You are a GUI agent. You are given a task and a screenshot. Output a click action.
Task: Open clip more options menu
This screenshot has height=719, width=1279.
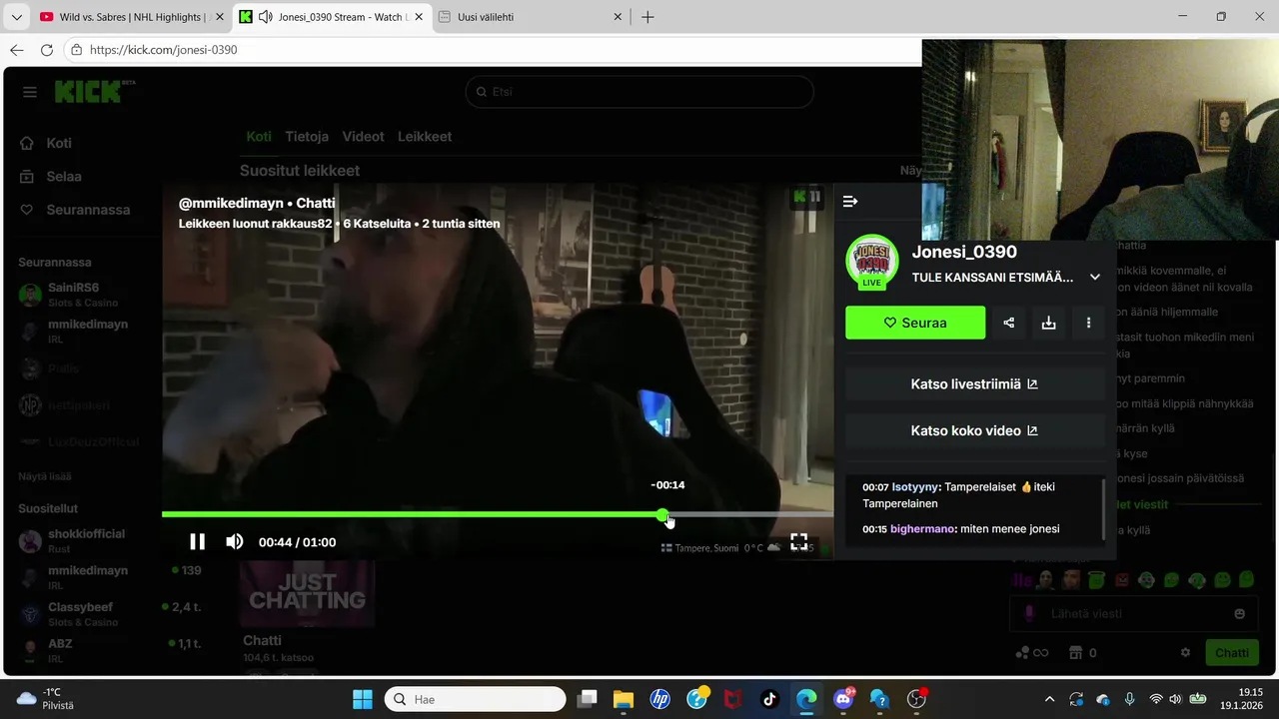(x=1088, y=323)
